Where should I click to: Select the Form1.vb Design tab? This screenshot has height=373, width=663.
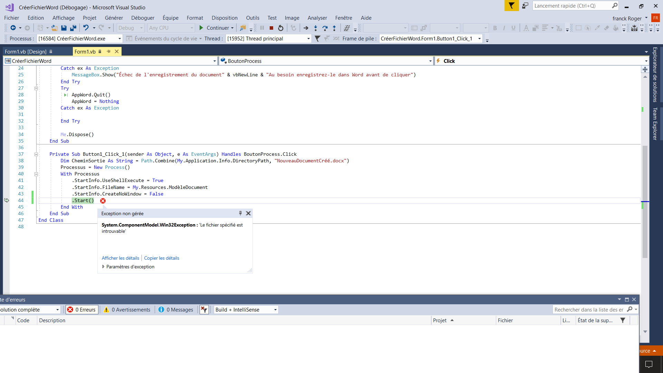point(25,51)
